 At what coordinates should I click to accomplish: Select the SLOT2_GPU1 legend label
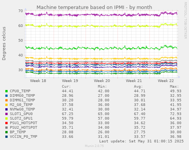coord(21,118)
